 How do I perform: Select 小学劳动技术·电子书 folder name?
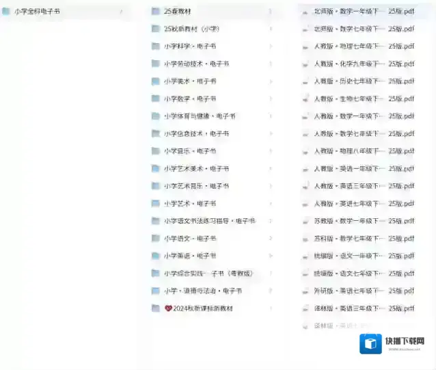pyautogui.click(x=196, y=64)
